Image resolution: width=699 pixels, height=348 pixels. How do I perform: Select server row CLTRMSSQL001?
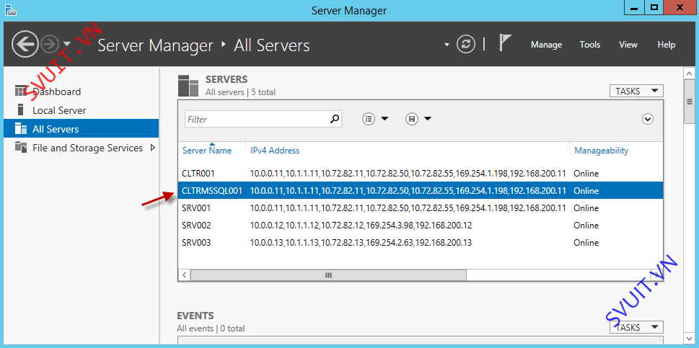(421, 190)
